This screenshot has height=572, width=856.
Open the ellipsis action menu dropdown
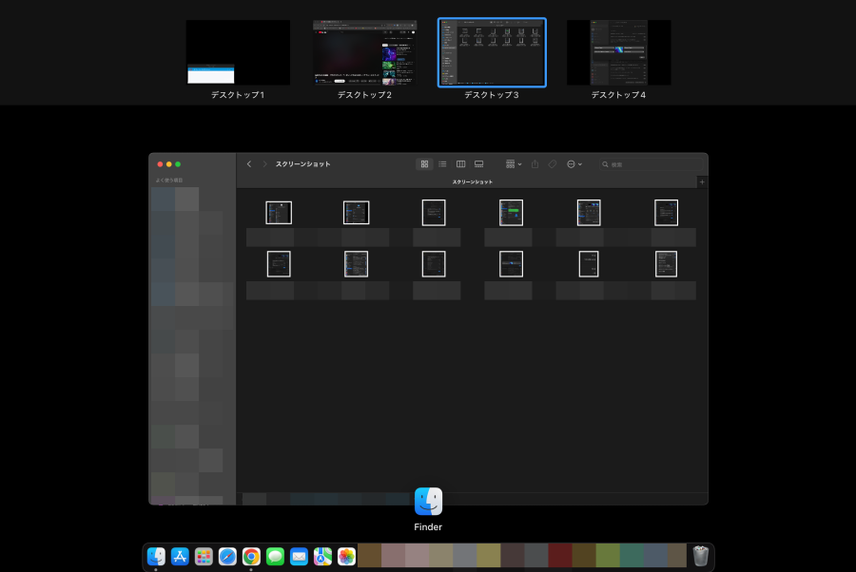574,164
